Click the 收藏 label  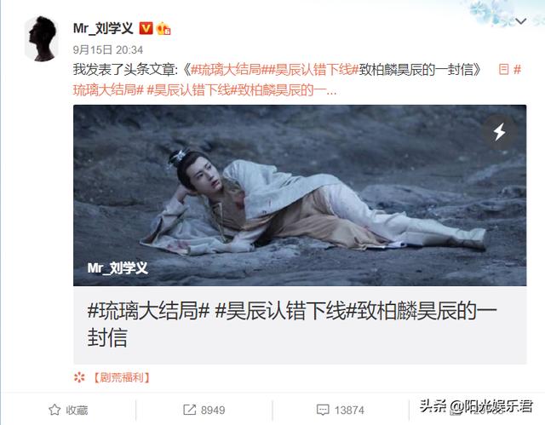click(x=77, y=410)
